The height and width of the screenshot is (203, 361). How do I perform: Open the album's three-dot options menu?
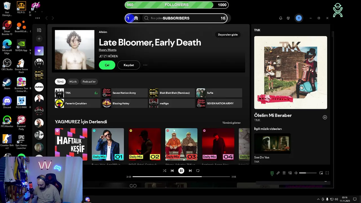pyautogui.click(x=145, y=65)
